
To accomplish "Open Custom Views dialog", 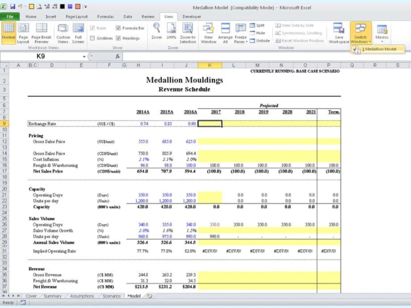I will [x=63, y=32].
